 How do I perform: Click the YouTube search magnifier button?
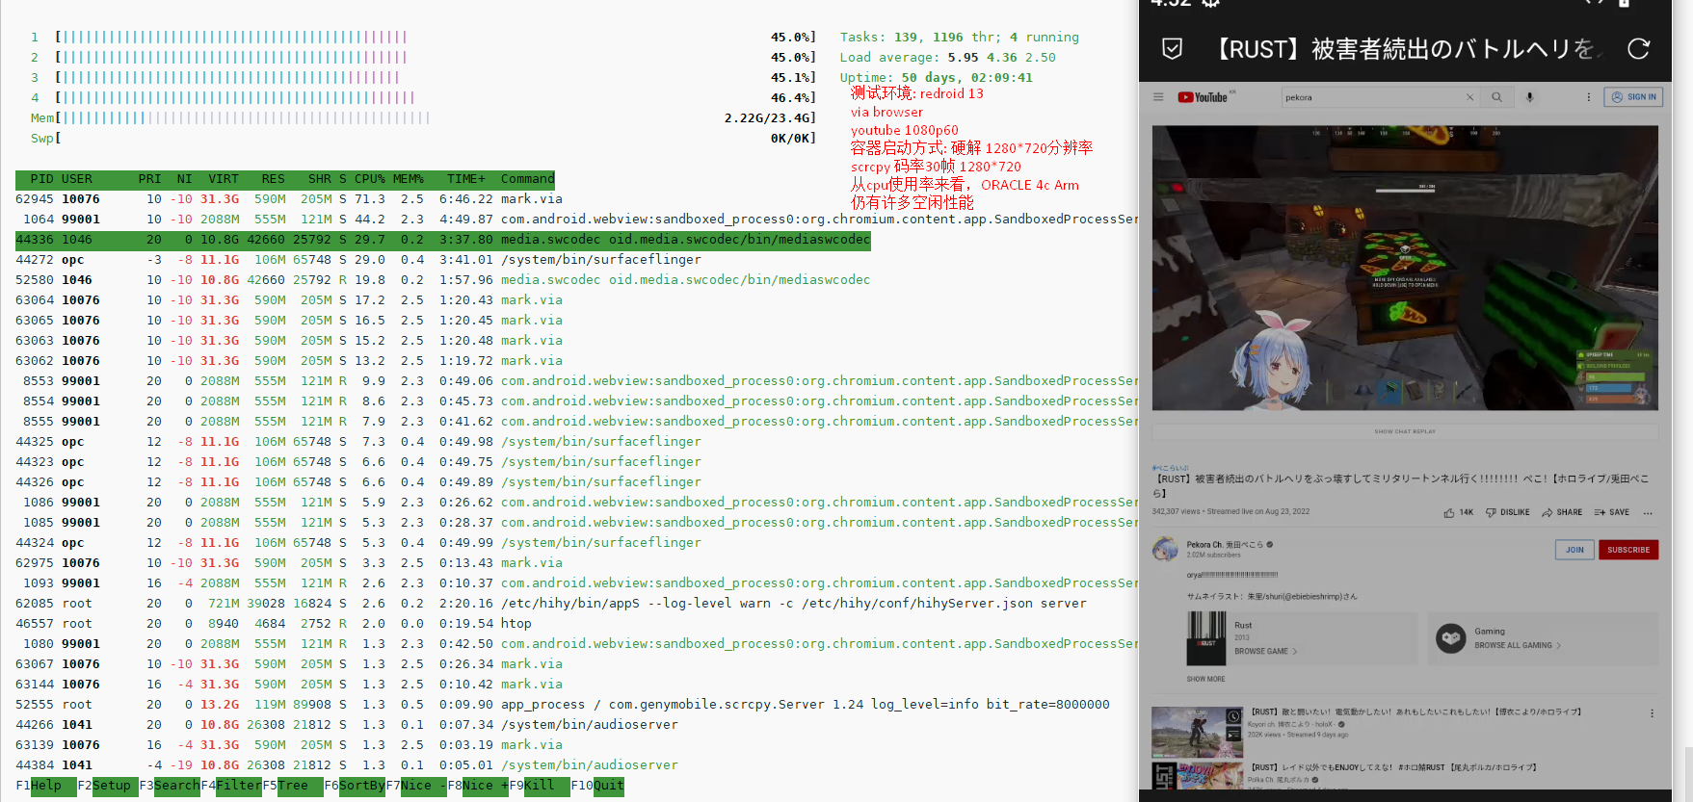[x=1496, y=97]
